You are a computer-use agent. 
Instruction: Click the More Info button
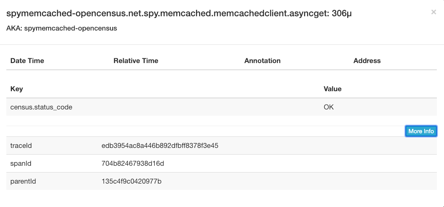coord(421,131)
